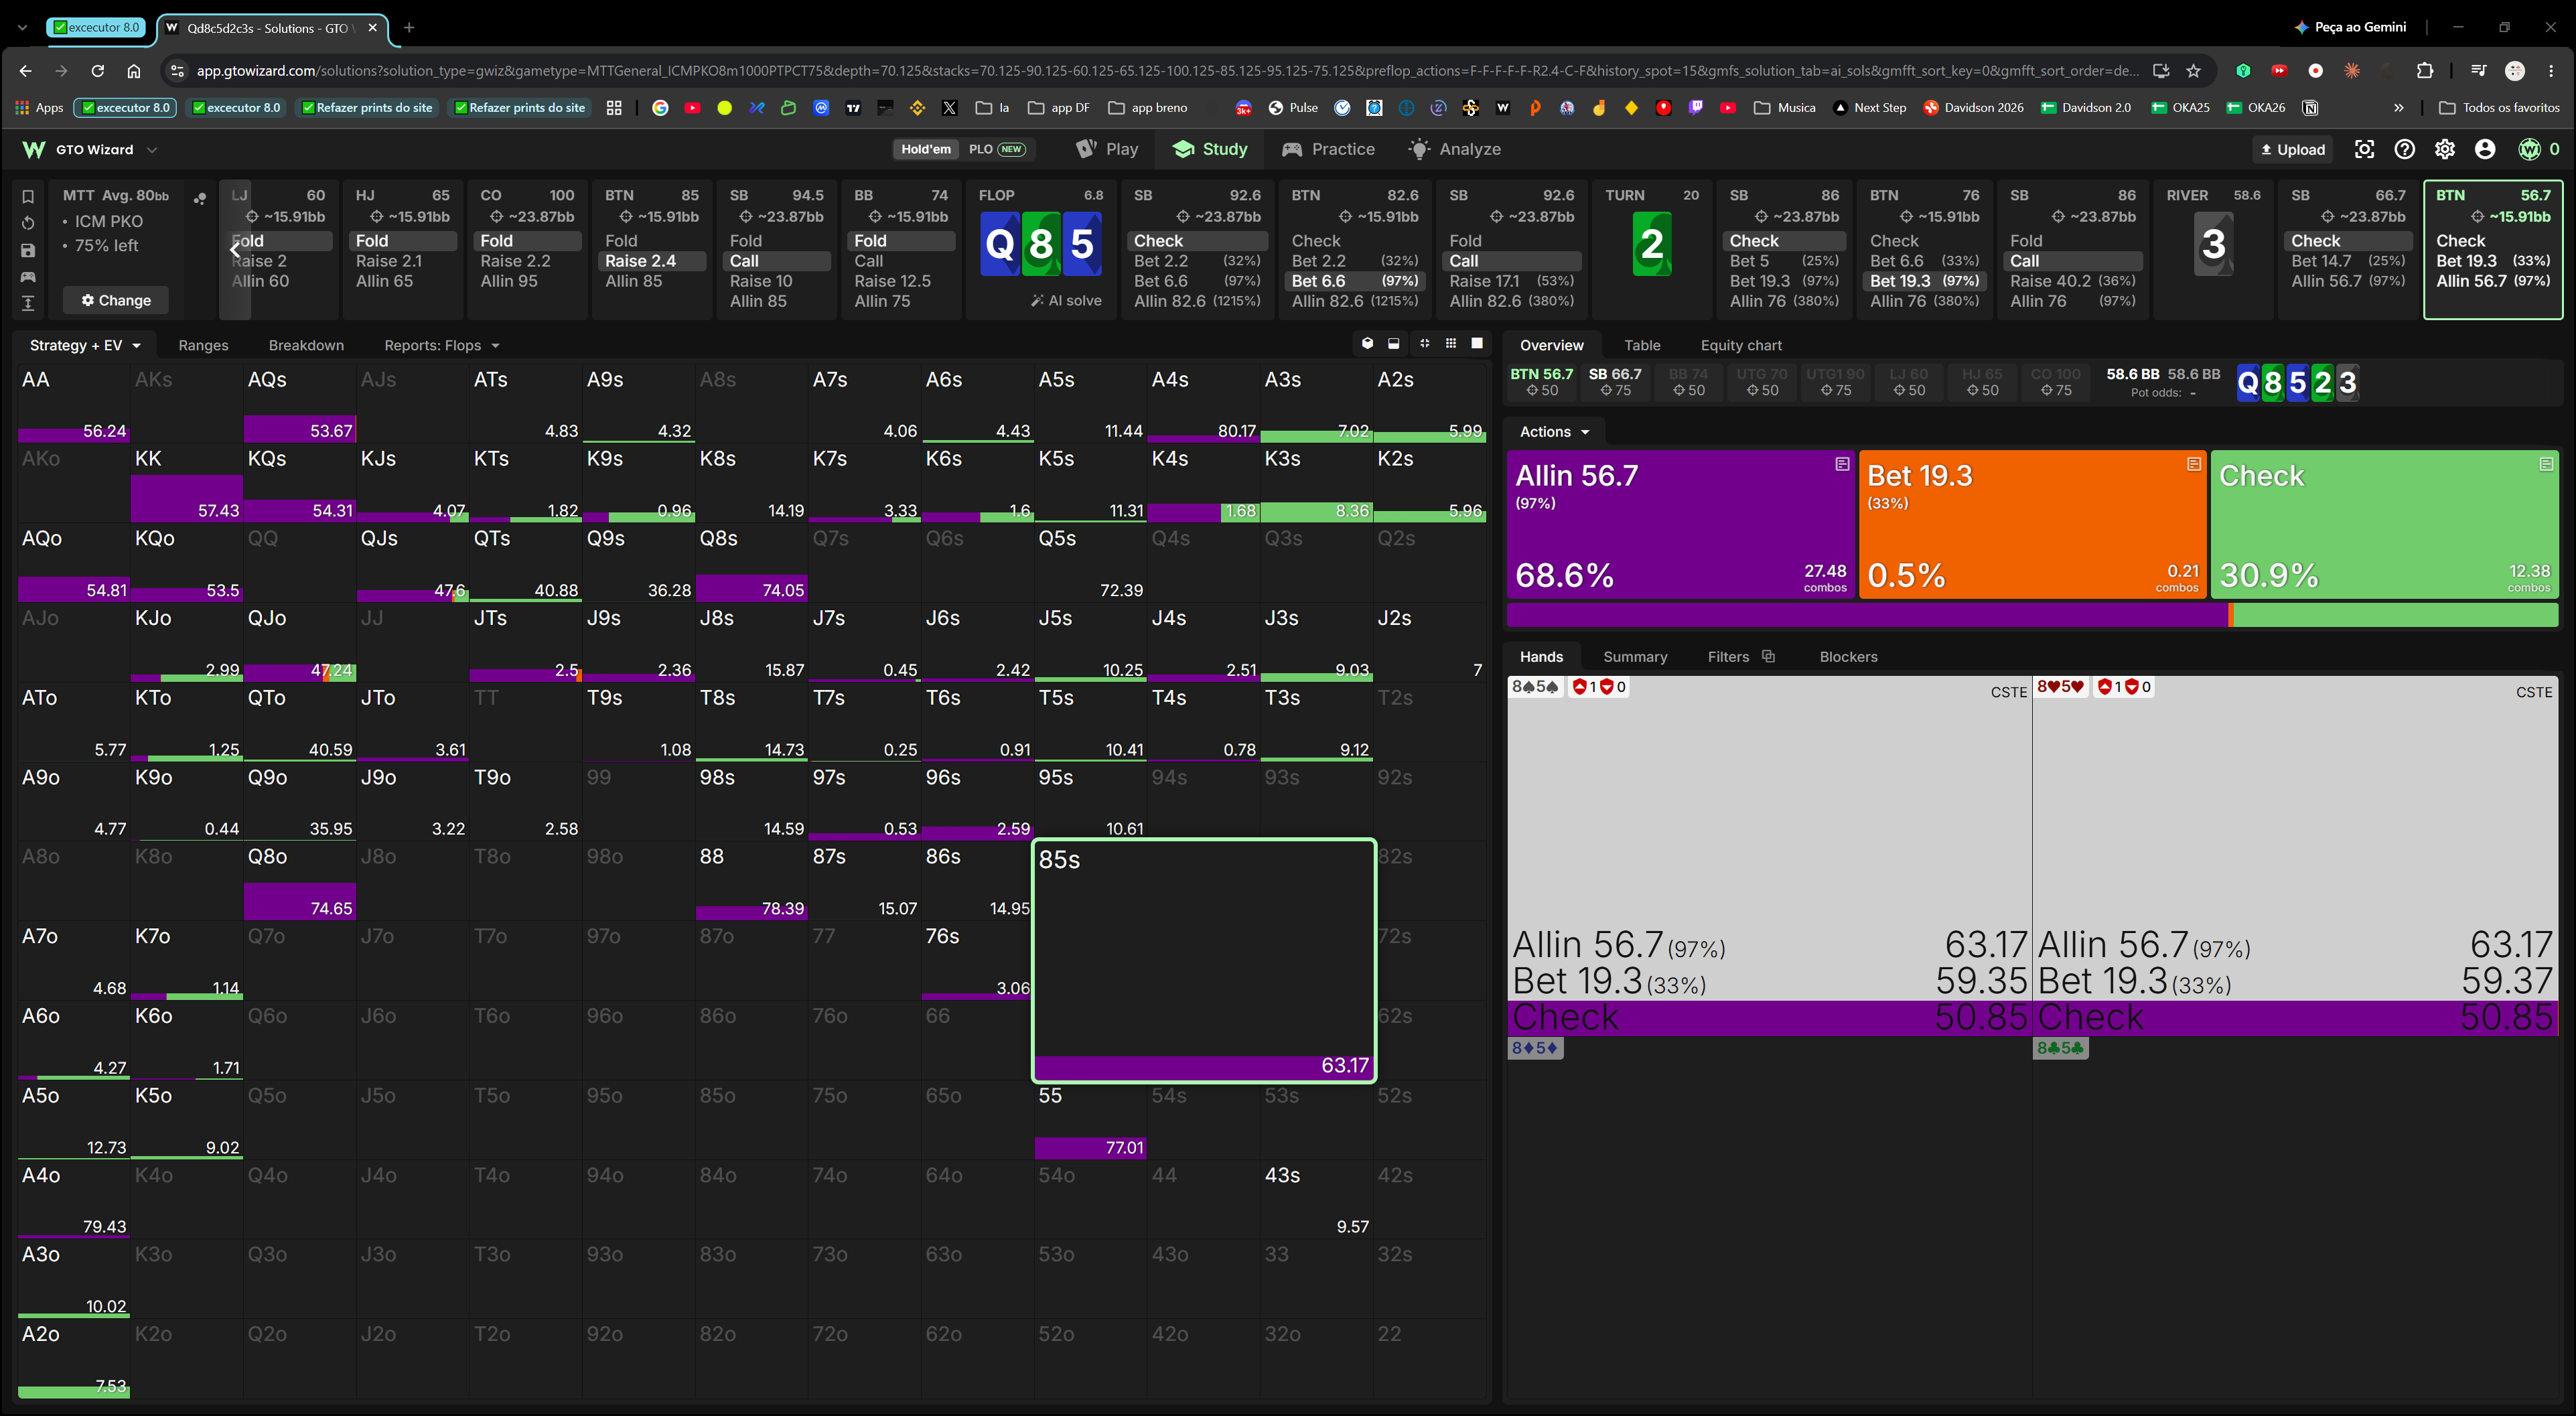Open the browser tab search chevron at the far left of the tab strip
The width and height of the screenshot is (2576, 1416).
(23, 27)
